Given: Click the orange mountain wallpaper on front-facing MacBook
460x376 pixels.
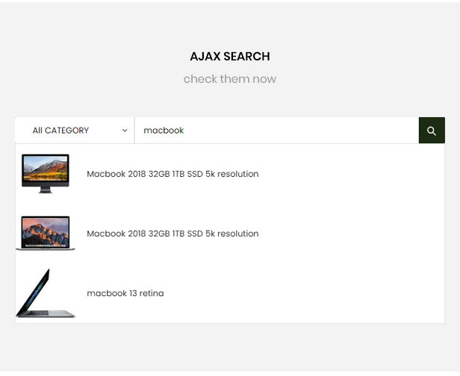Looking at the screenshot, I should pyautogui.click(x=46, y=232).
